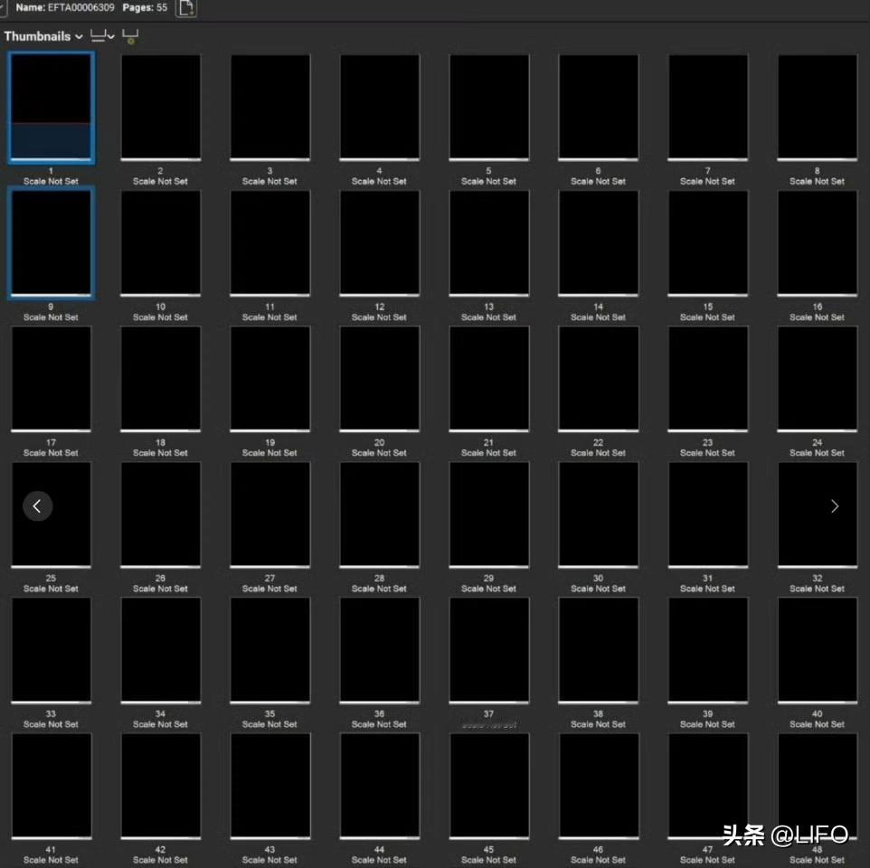Select page 14 thumbnail

[598, 243]
